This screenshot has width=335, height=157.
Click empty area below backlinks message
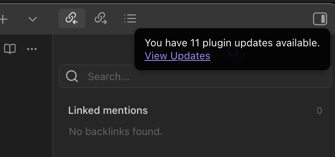193,147
